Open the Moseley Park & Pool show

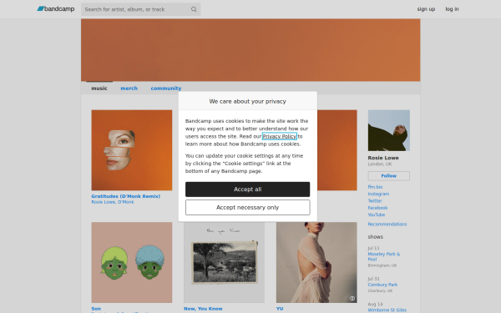click(x=384, y=256)
